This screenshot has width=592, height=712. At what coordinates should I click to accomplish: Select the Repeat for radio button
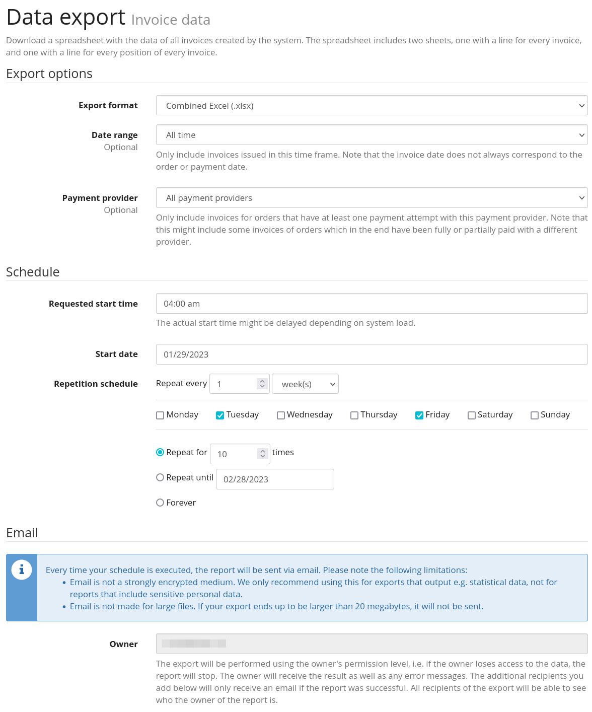click(160, 452)
